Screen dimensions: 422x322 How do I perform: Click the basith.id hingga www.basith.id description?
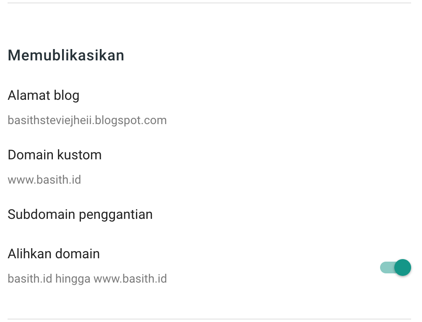[x=87, y=279]
